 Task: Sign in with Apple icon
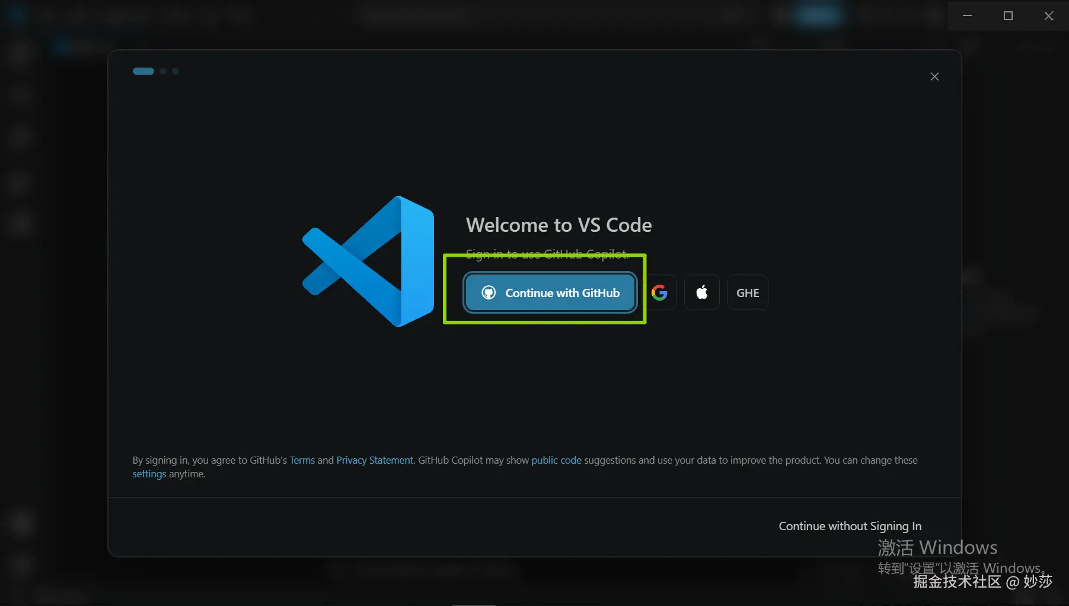702,292
